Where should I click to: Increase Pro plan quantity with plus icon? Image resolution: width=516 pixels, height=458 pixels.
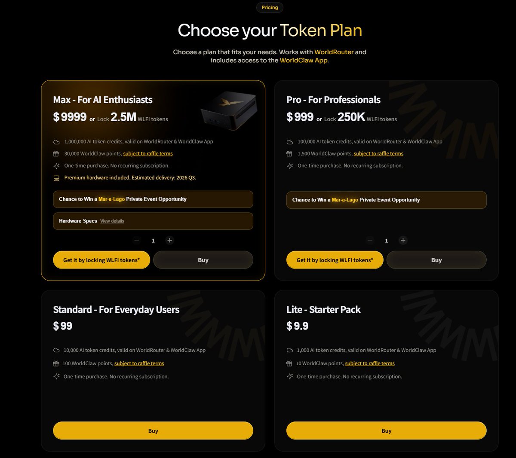point(403,241)
